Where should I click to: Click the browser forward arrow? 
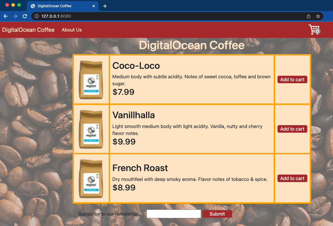coord(15,16)
